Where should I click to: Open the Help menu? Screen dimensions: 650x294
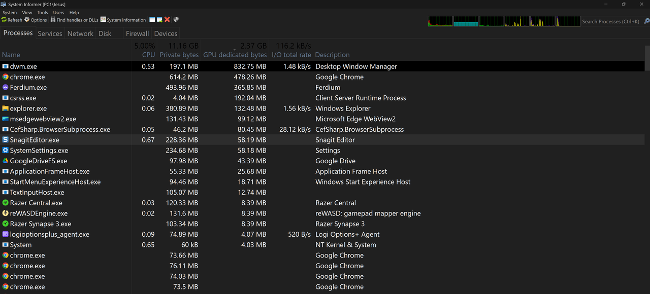tap(74, 13)
